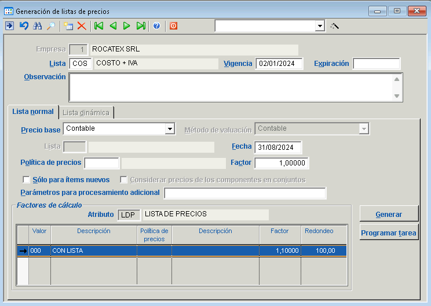Click the Política de precios code field
The image size is (431, 306).
pyautogui.click(x=102, y=163)
